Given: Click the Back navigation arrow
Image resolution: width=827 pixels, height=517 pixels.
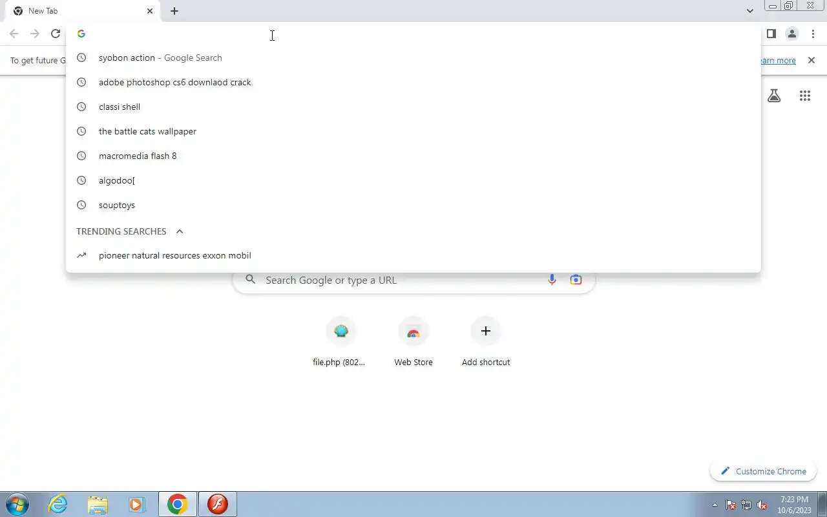Looking at the screenshot, I should tap(14, 34).
